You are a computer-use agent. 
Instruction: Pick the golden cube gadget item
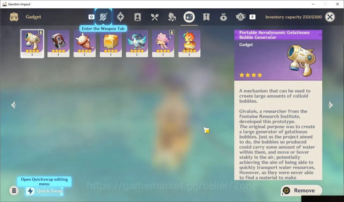click(x=111, y=44)
